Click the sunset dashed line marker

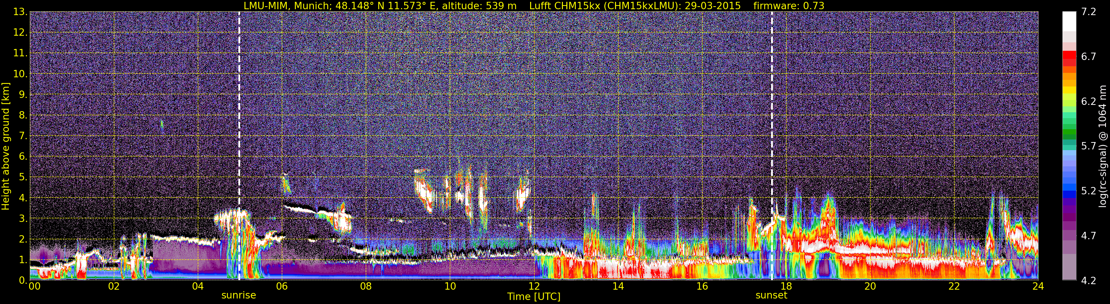tap(772, 145)
